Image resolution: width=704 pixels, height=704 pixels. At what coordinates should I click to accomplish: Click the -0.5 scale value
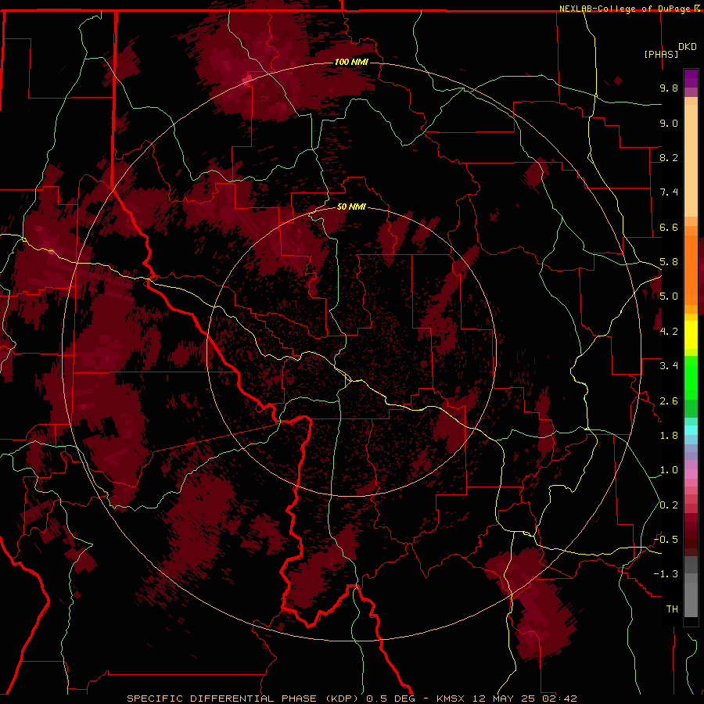tap(666, 540)
